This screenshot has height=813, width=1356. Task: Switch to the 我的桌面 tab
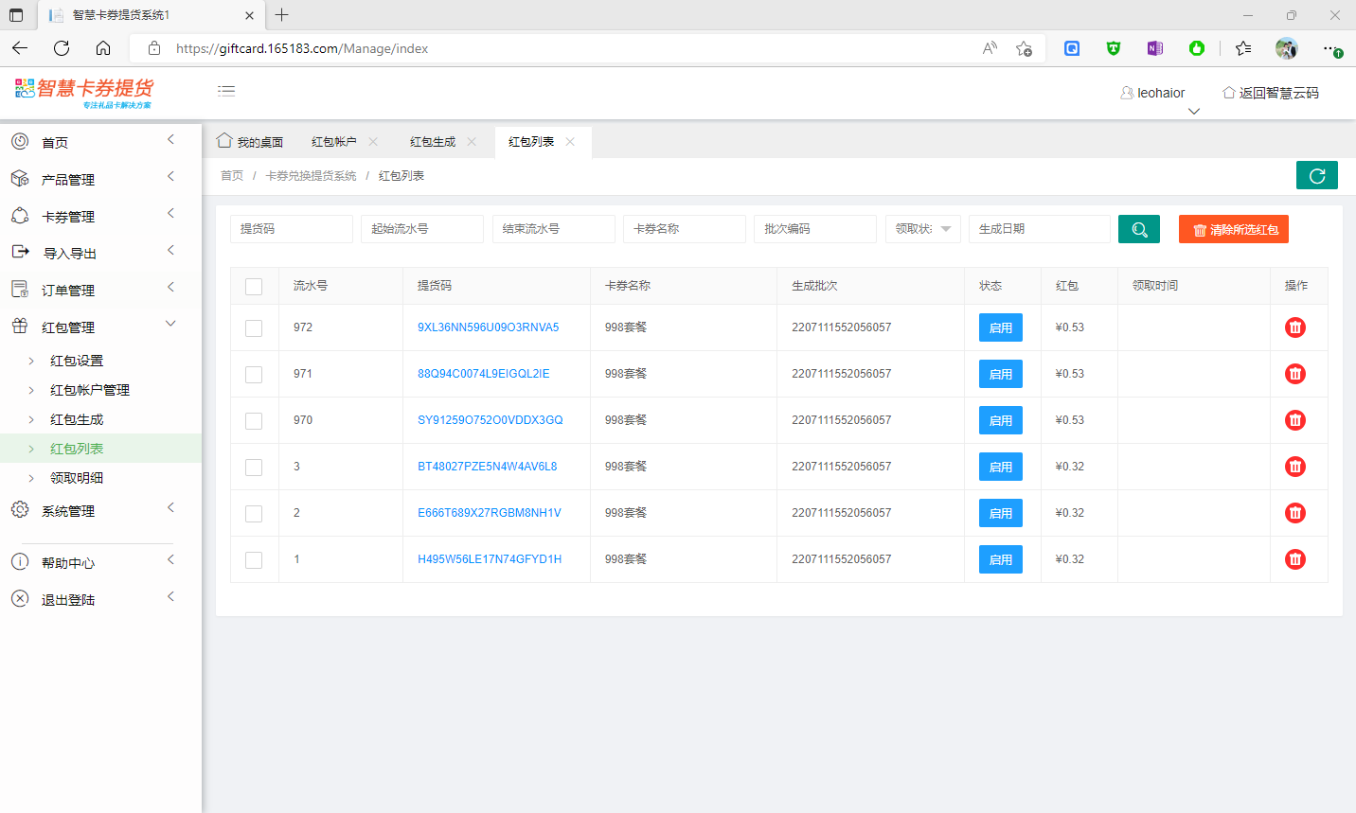251,142
